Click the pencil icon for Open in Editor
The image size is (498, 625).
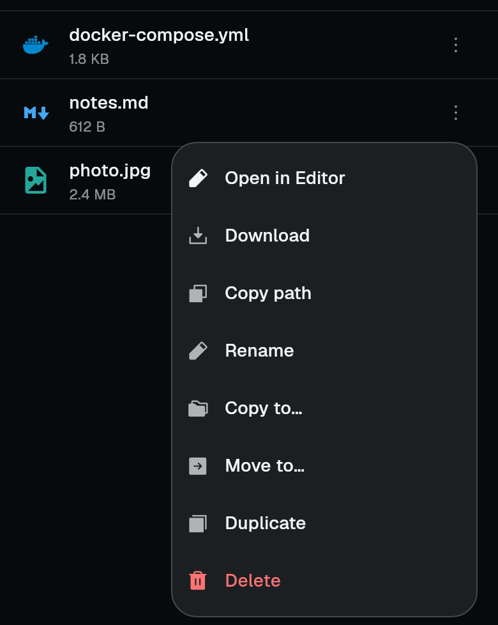[198, 178]
